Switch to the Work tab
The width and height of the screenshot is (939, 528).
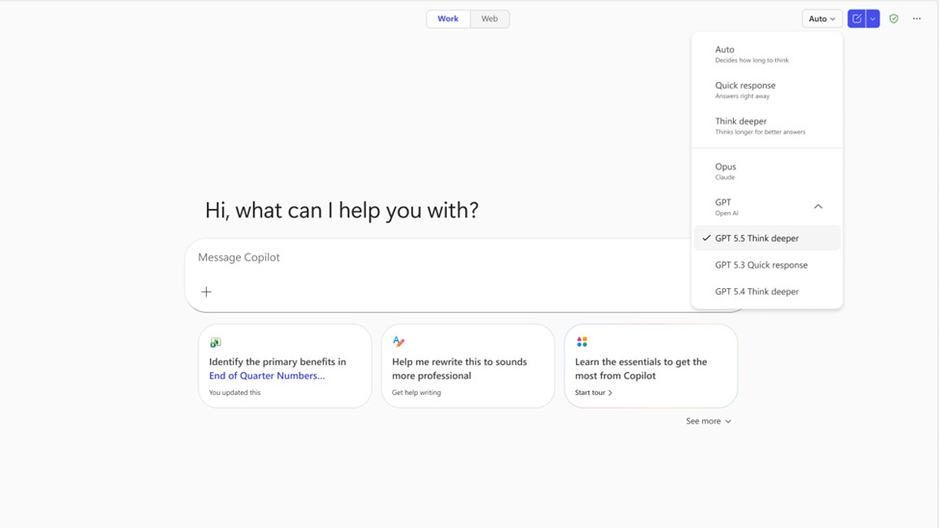point(448,18)
